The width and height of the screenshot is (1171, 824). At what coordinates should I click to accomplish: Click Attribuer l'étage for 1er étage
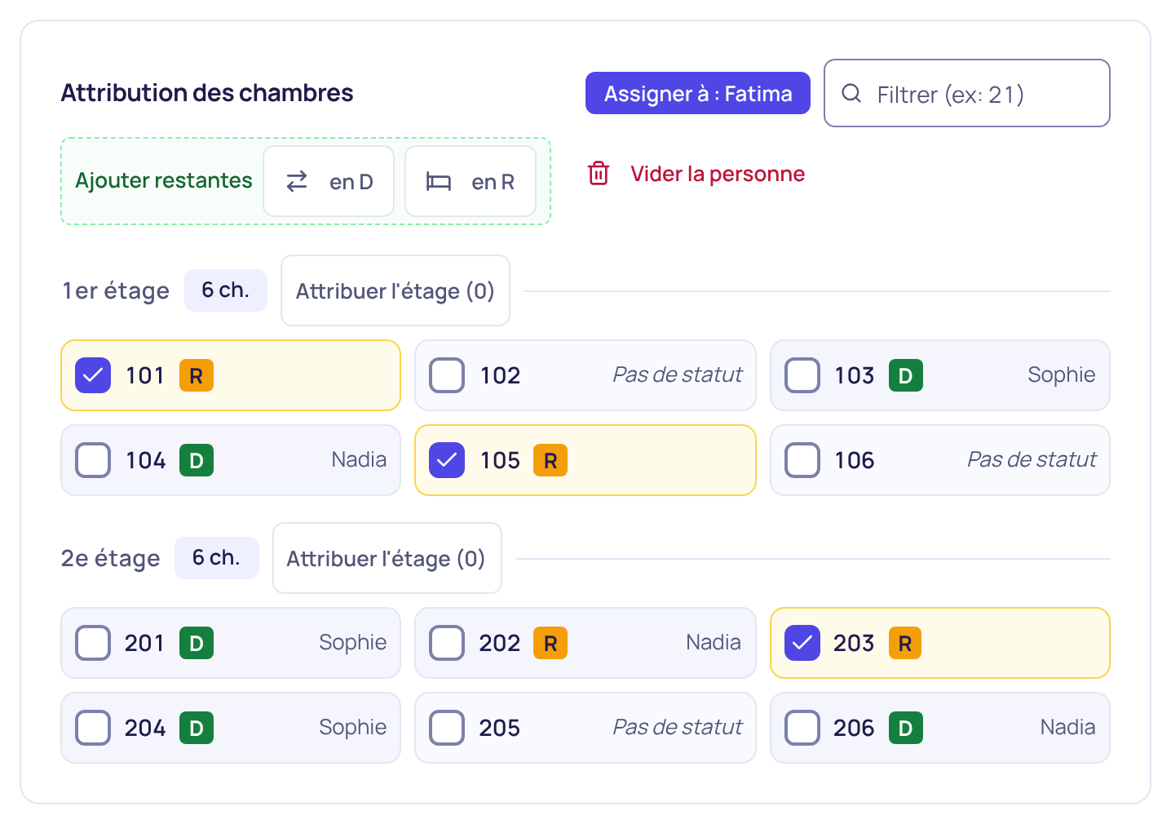395,290
